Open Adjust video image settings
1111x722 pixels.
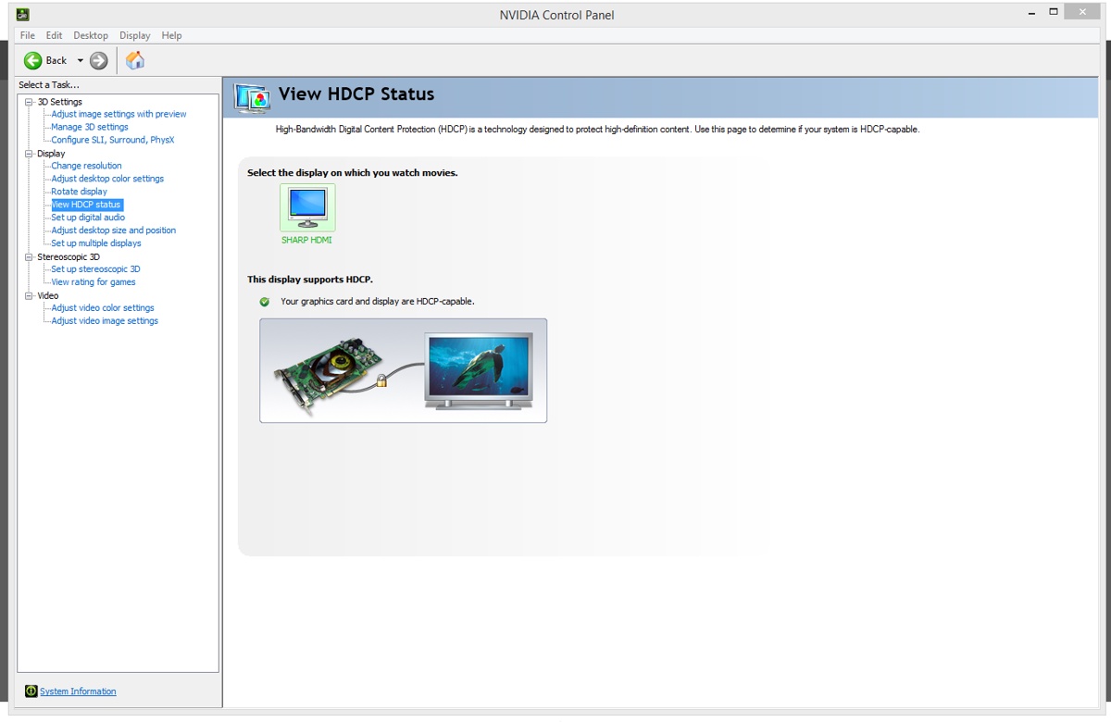pos(105,321)
